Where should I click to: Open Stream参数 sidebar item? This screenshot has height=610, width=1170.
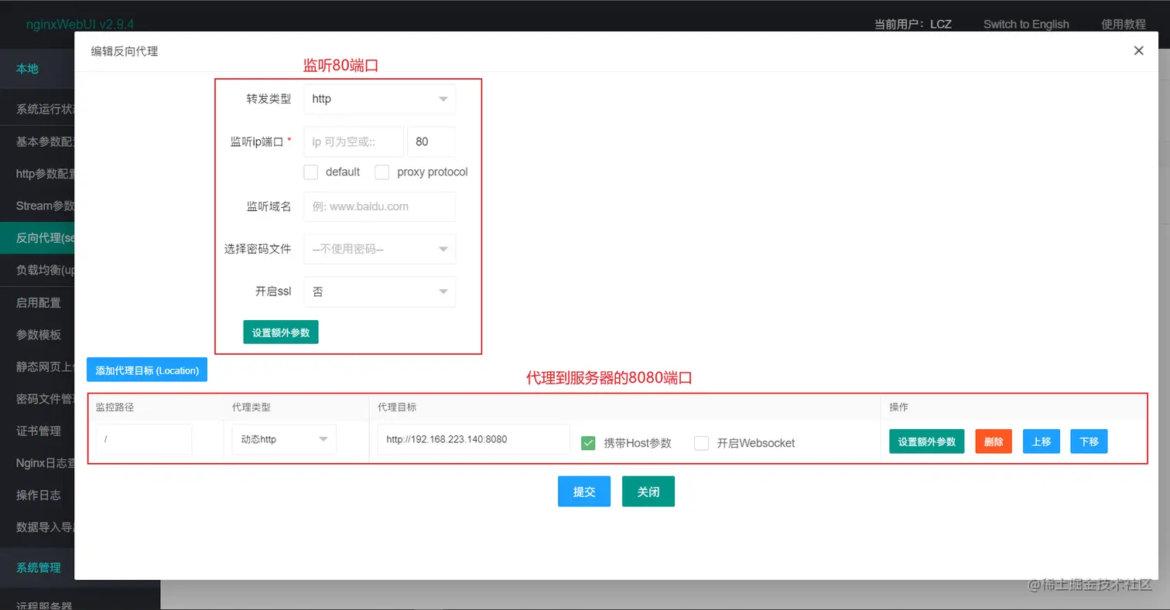point(37,206)
